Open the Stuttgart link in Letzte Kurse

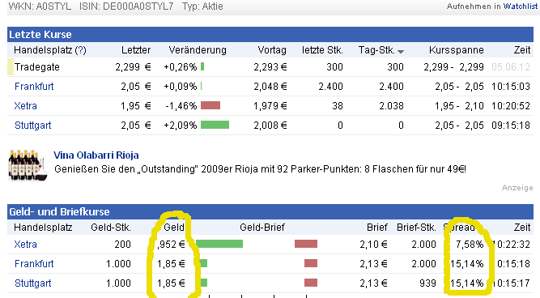[x=32, y=125]
